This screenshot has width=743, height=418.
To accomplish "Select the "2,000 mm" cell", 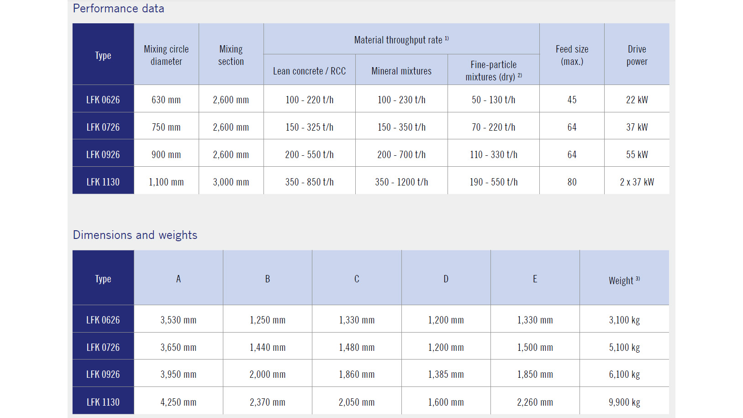I will (268, 374).
